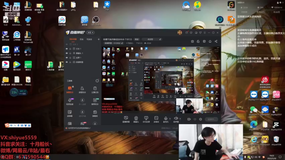Screen dimensions: 285x160
Task: Open the NetEase Cloud Music desktop icon
Action: point(265,82)
